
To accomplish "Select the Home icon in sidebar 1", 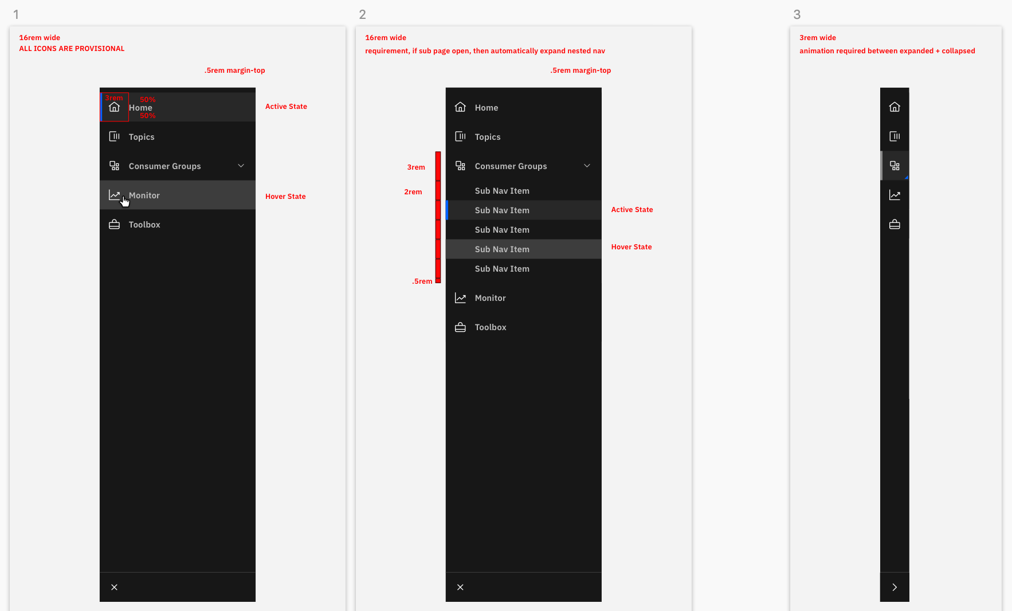I will click(115, 107).
